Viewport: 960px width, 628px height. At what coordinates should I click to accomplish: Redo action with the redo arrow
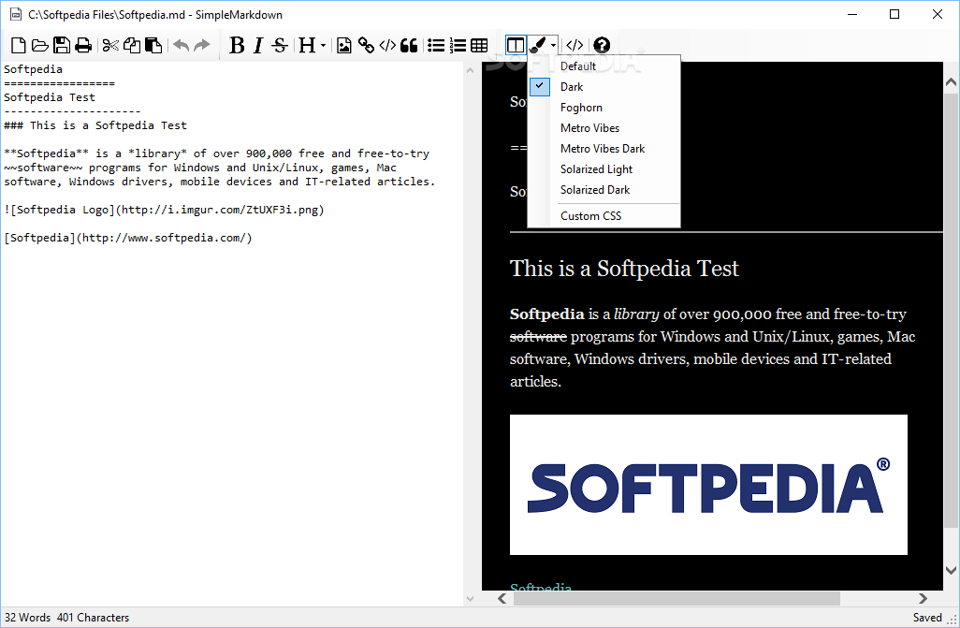pyautogui.click(x=201, y=45)
